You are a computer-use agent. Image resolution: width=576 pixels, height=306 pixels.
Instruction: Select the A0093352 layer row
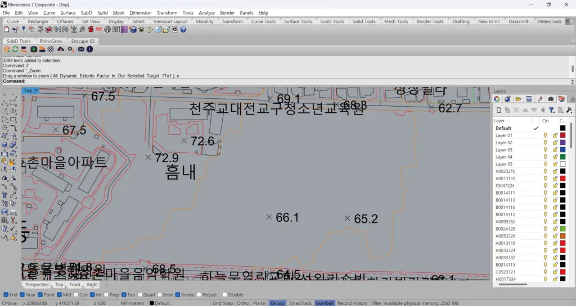(x=530, y=221)
